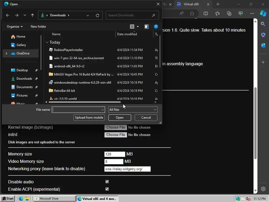Select Downloads quick access folder

[24, 78]
